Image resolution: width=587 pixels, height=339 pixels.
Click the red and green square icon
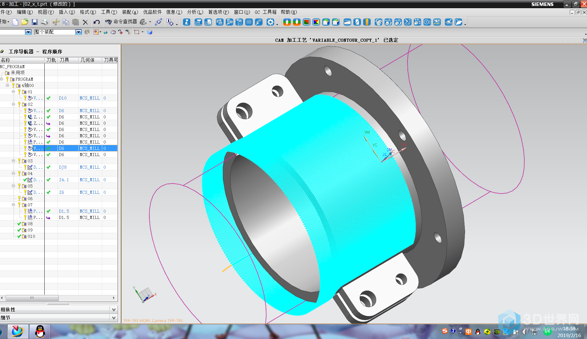[307, 22]
